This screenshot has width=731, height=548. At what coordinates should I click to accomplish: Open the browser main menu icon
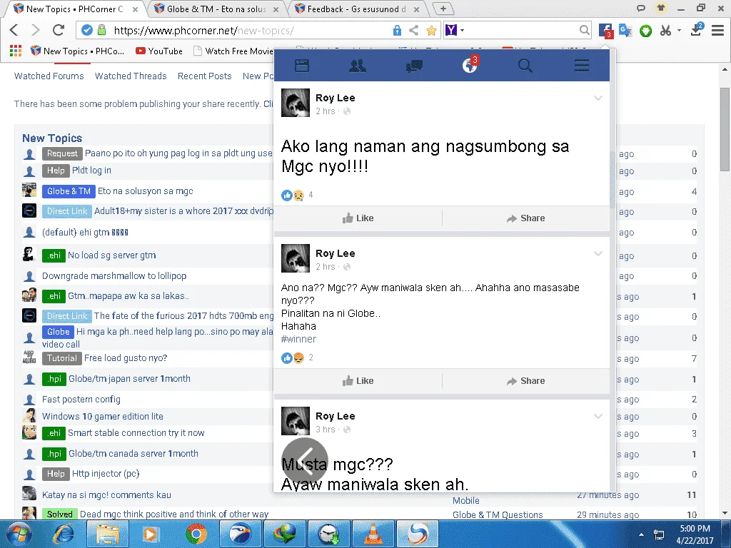pos(717,31)
